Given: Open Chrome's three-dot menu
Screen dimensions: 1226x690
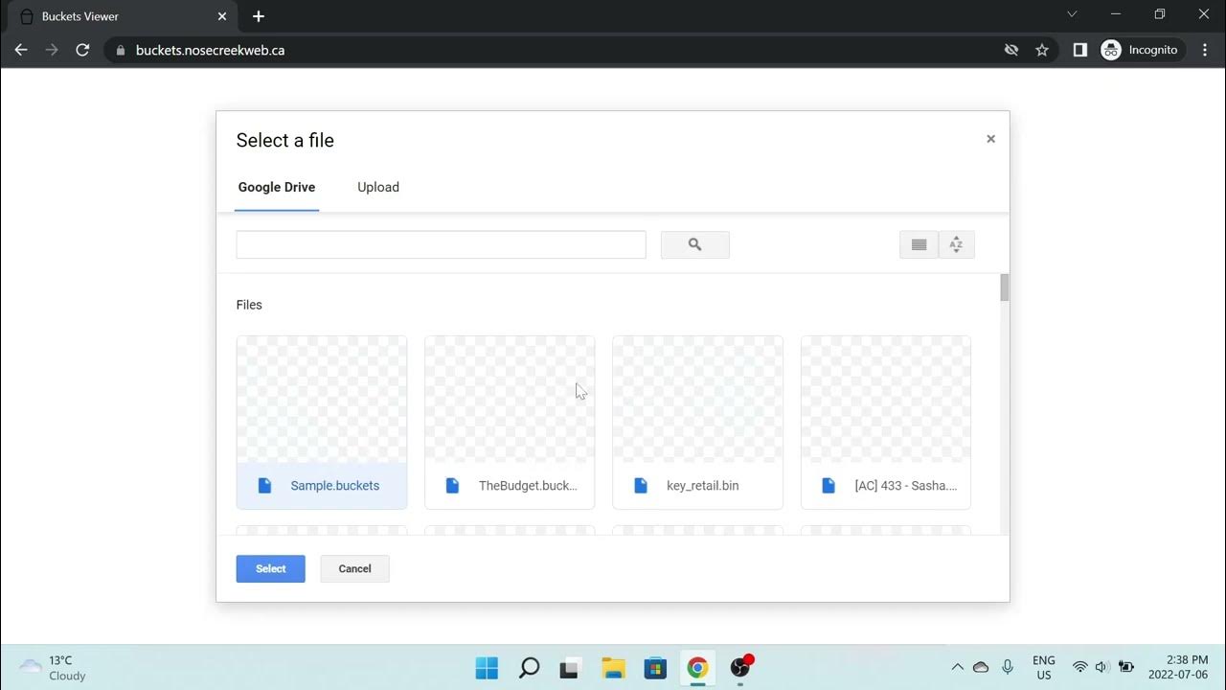Looking at the screenshot, I should pyautogui.click(x=1205, y=50).
